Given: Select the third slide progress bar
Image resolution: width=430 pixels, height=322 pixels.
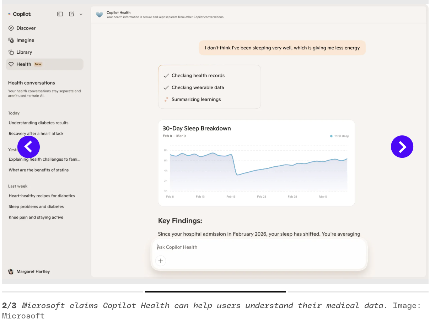Looking at the screenshot, I should 358,292.
